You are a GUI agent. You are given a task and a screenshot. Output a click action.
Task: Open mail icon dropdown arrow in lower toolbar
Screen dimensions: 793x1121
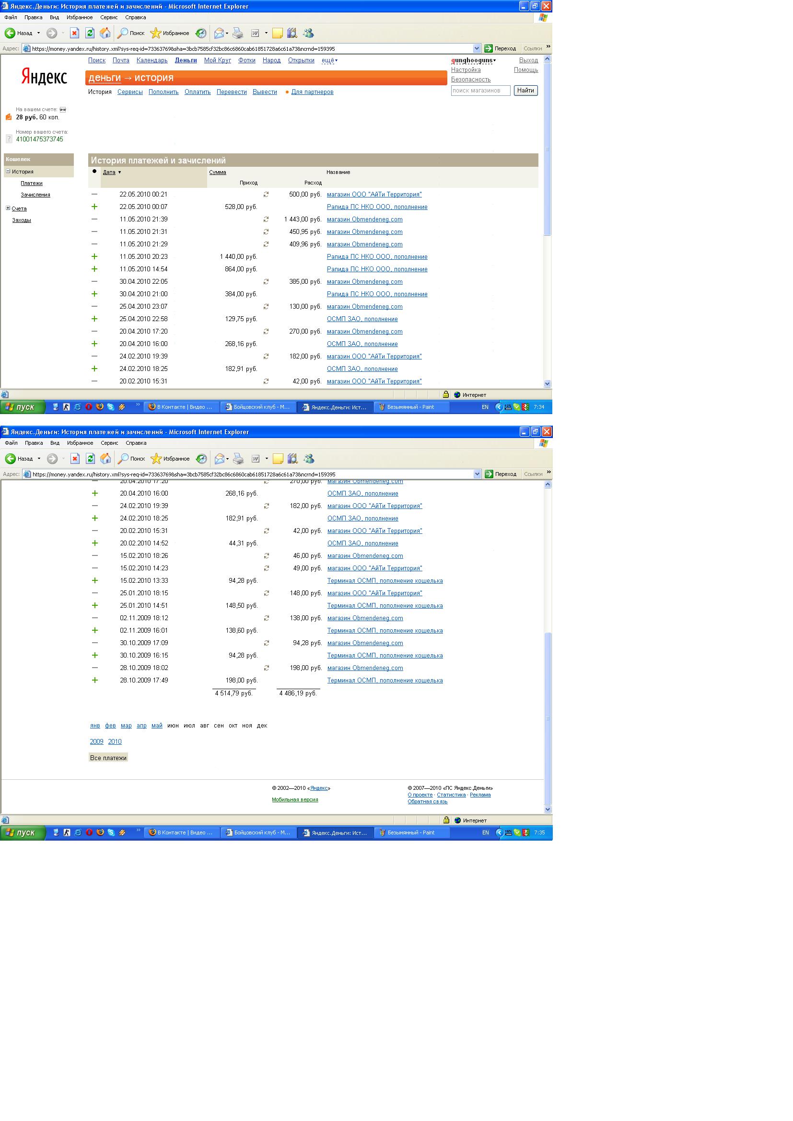click(228, 459)
